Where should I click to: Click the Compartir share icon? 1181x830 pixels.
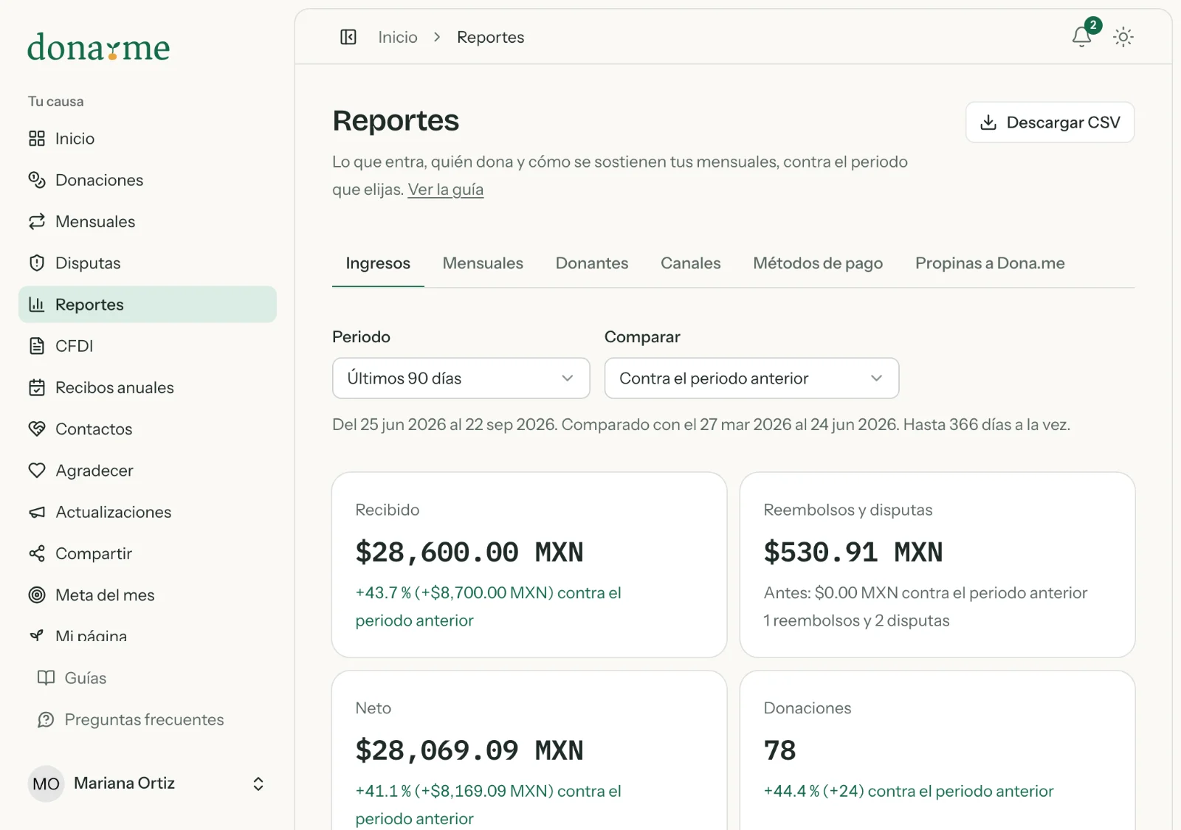pyautogui.click(x=37, y=553)
